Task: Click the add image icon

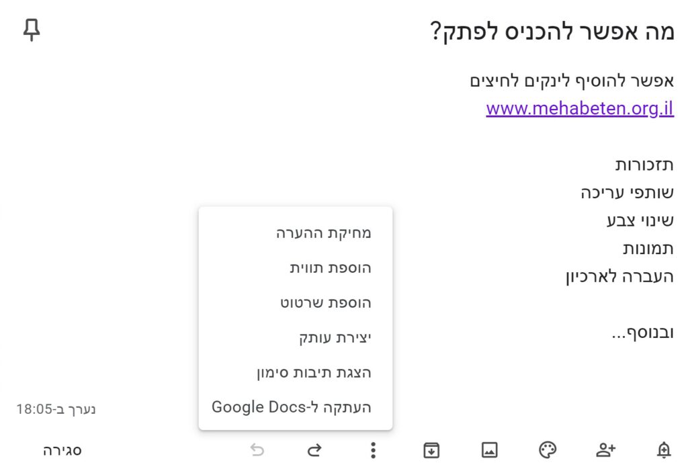Action: pyautogui.click(x=489, y=450)
